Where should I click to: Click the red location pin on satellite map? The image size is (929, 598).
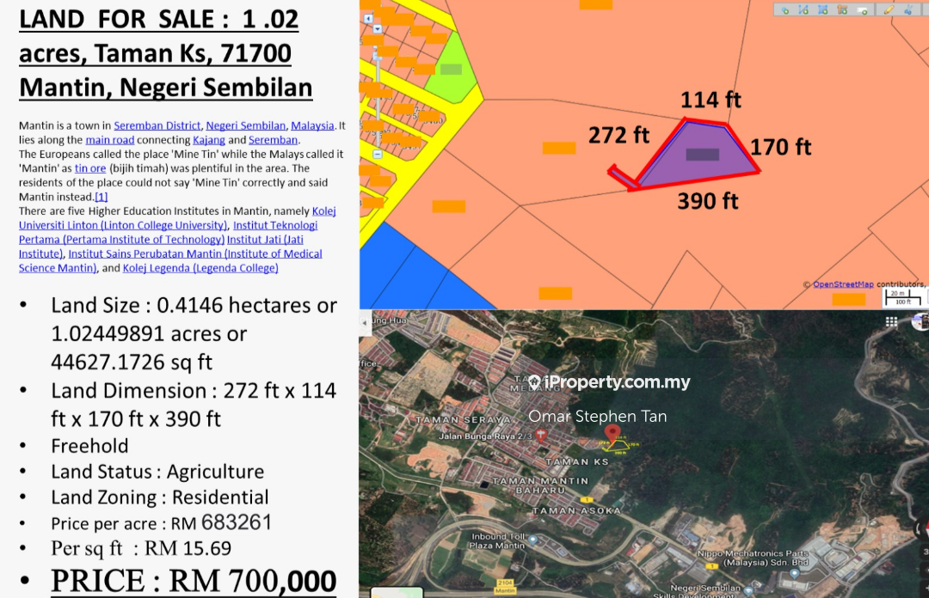coord(612,432)
